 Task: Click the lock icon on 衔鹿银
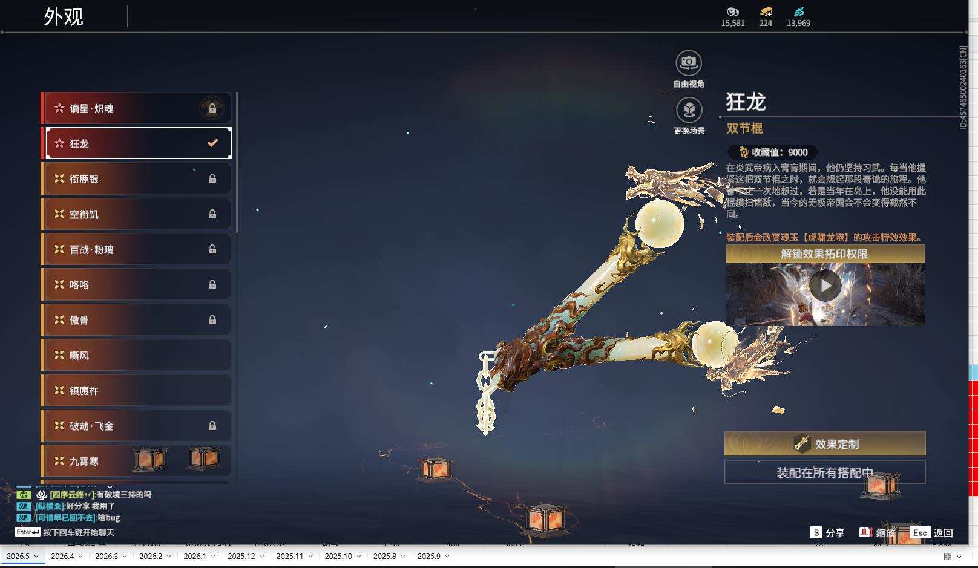point(212,179)
